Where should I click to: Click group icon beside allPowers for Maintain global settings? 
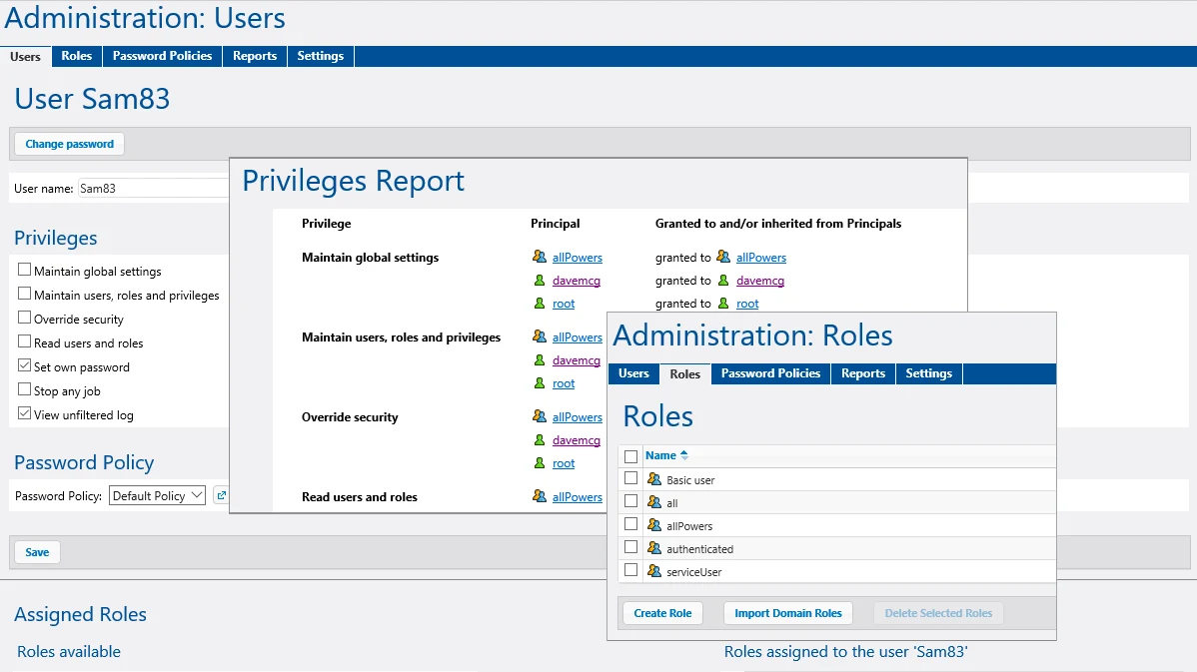tap(540, 257)
